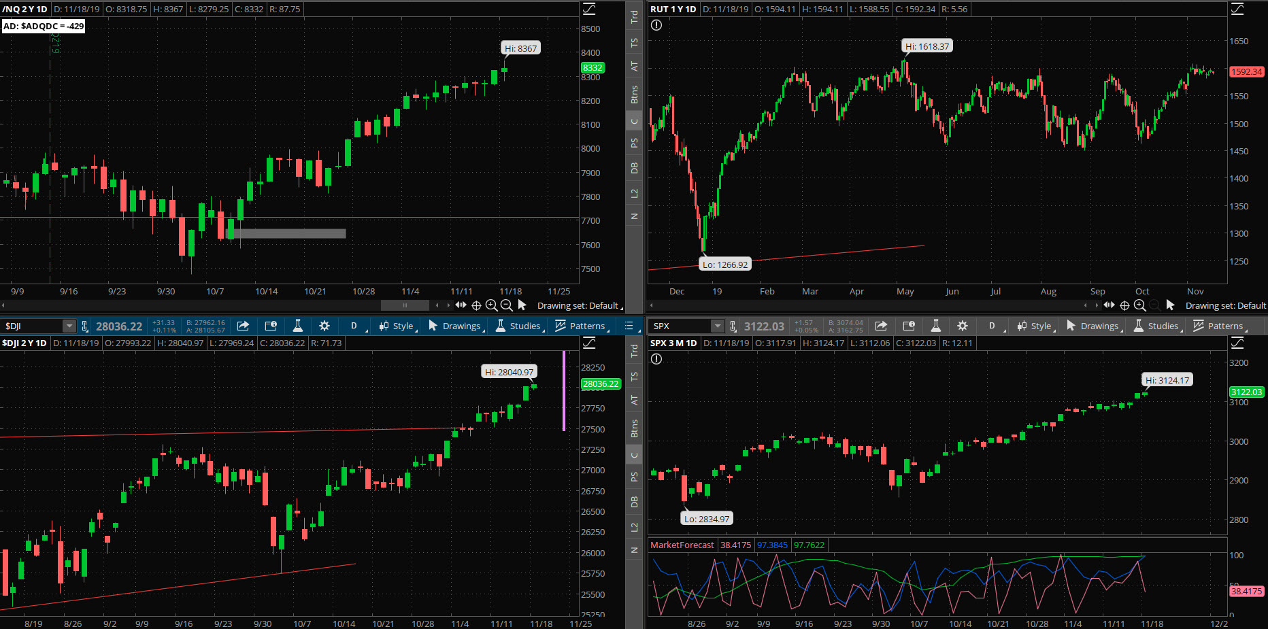Image resolution: width=1268 pixels, height=629 pixels.
Task: Select crosshair tool under the RUT chart
Action: (1124, 305)
